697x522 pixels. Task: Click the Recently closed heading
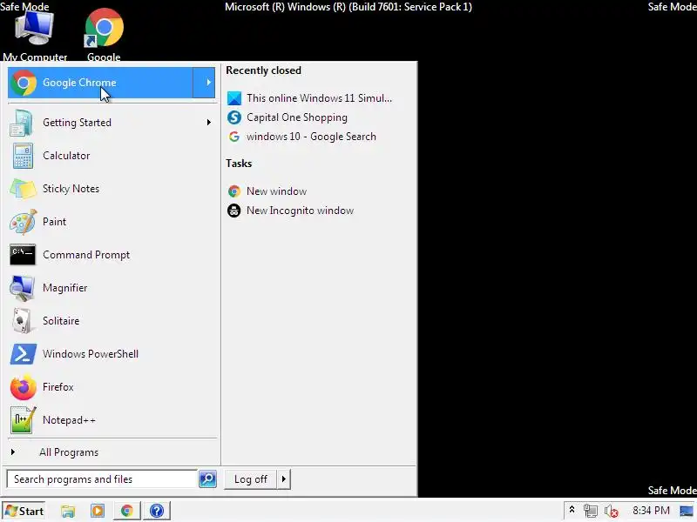pos(263,70)
